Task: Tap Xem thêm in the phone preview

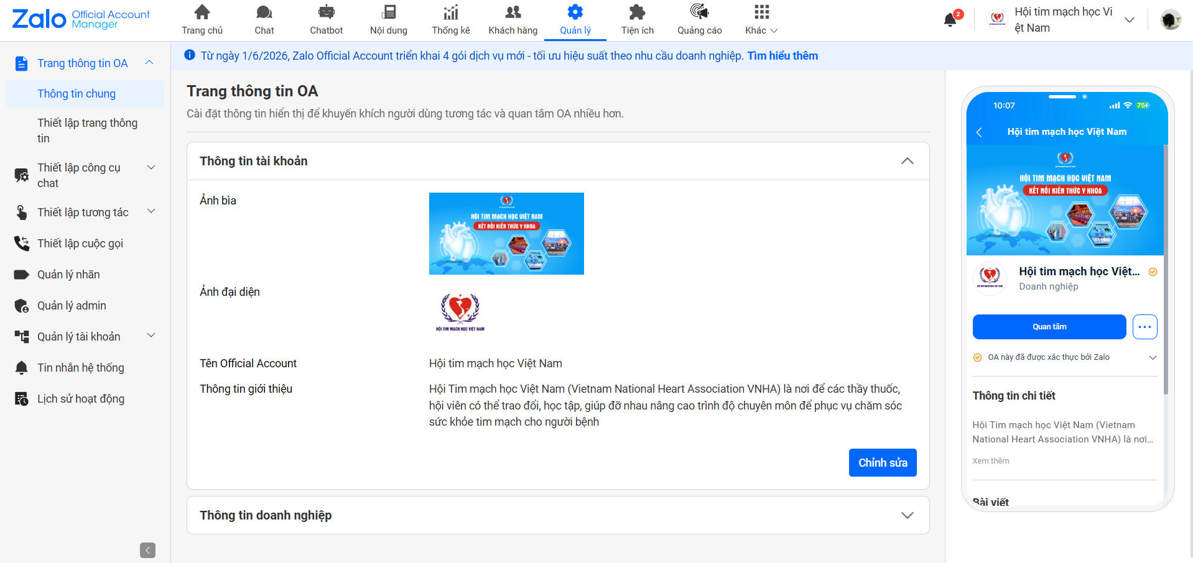Action: [x=991, y=461]
